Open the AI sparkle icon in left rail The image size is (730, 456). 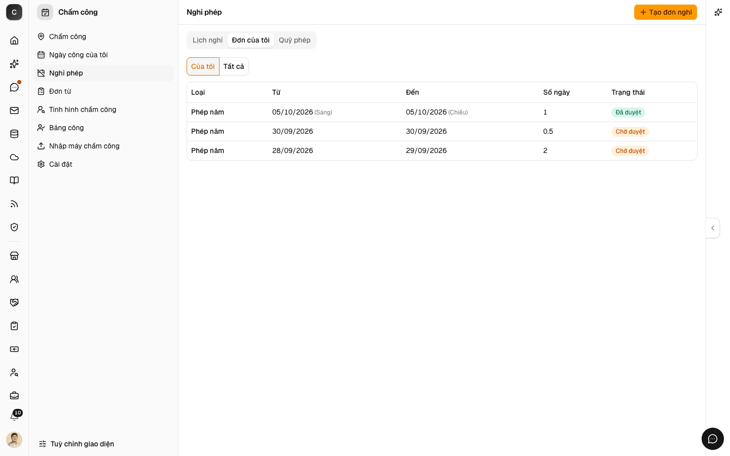pyautogui.click(x=14, y=64)
